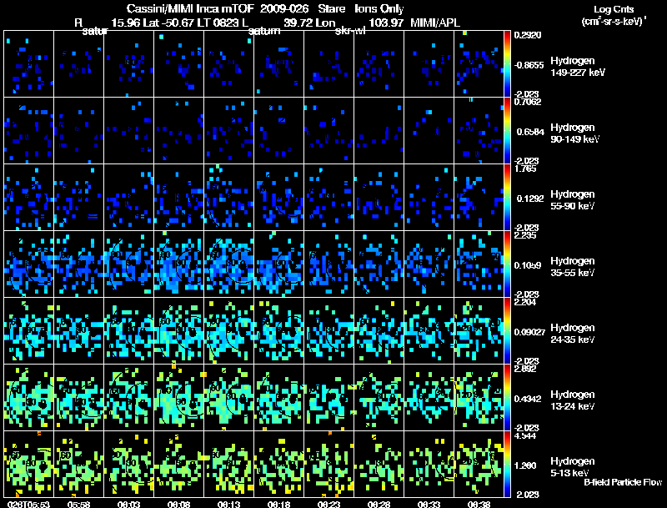Select the 06:38 time marker
Viewport: 667px width, 508px height.
(479, 504)
